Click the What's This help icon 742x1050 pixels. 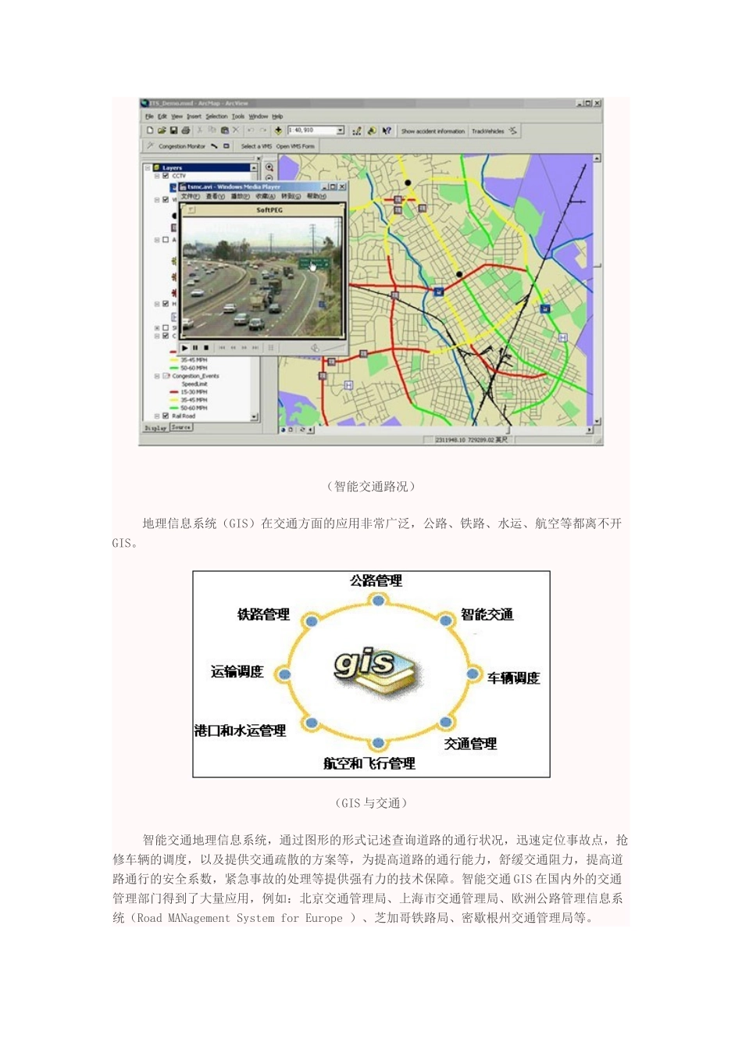click(x=387, y=131)
